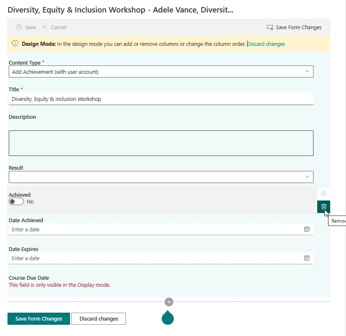Screen dimensions: 346x336
Task: Click Save in the top toolbar
Action: (x=26, y=28)
